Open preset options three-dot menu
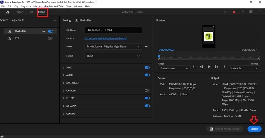265x138 pixels. [x=147, y=46]
